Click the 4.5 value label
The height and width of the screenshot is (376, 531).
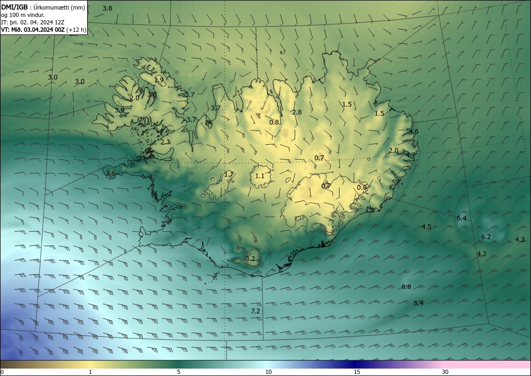(426, 227)
